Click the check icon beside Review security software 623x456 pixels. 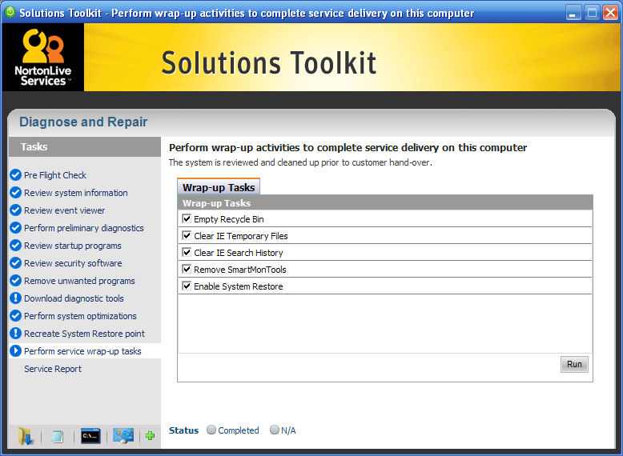click(x=15, y=262)
